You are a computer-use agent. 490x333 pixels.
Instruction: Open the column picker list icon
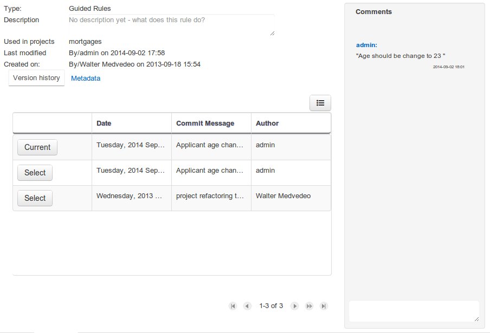click(320, 103)
